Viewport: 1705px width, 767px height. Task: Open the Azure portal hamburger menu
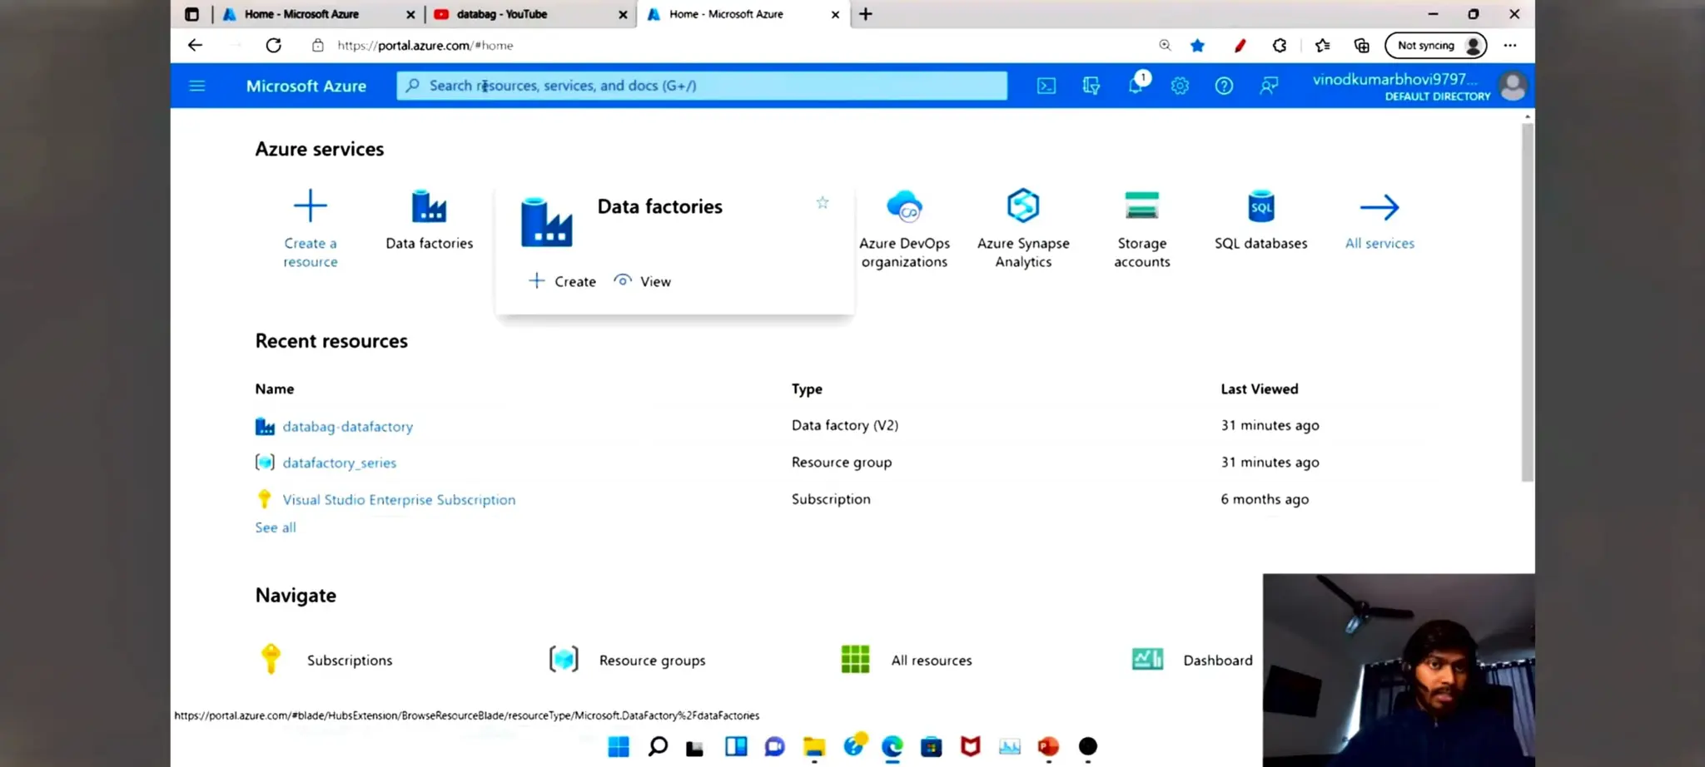[196, 86]
